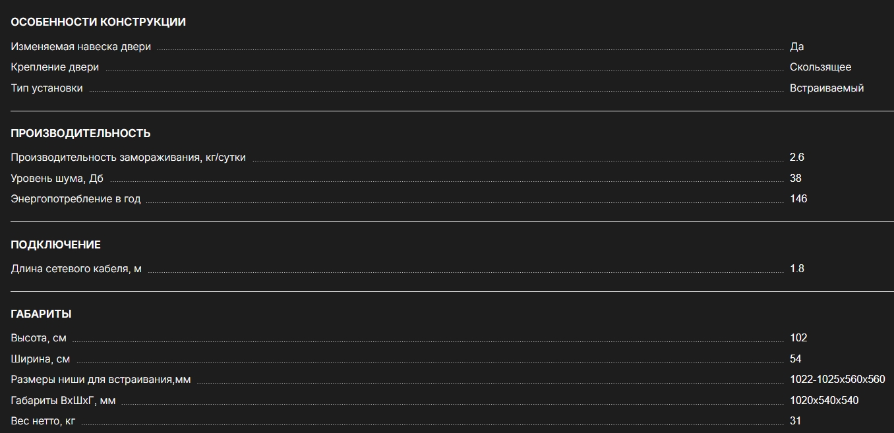Click the "Подключение" section heading
894x433 pixels.
[55, 245]
